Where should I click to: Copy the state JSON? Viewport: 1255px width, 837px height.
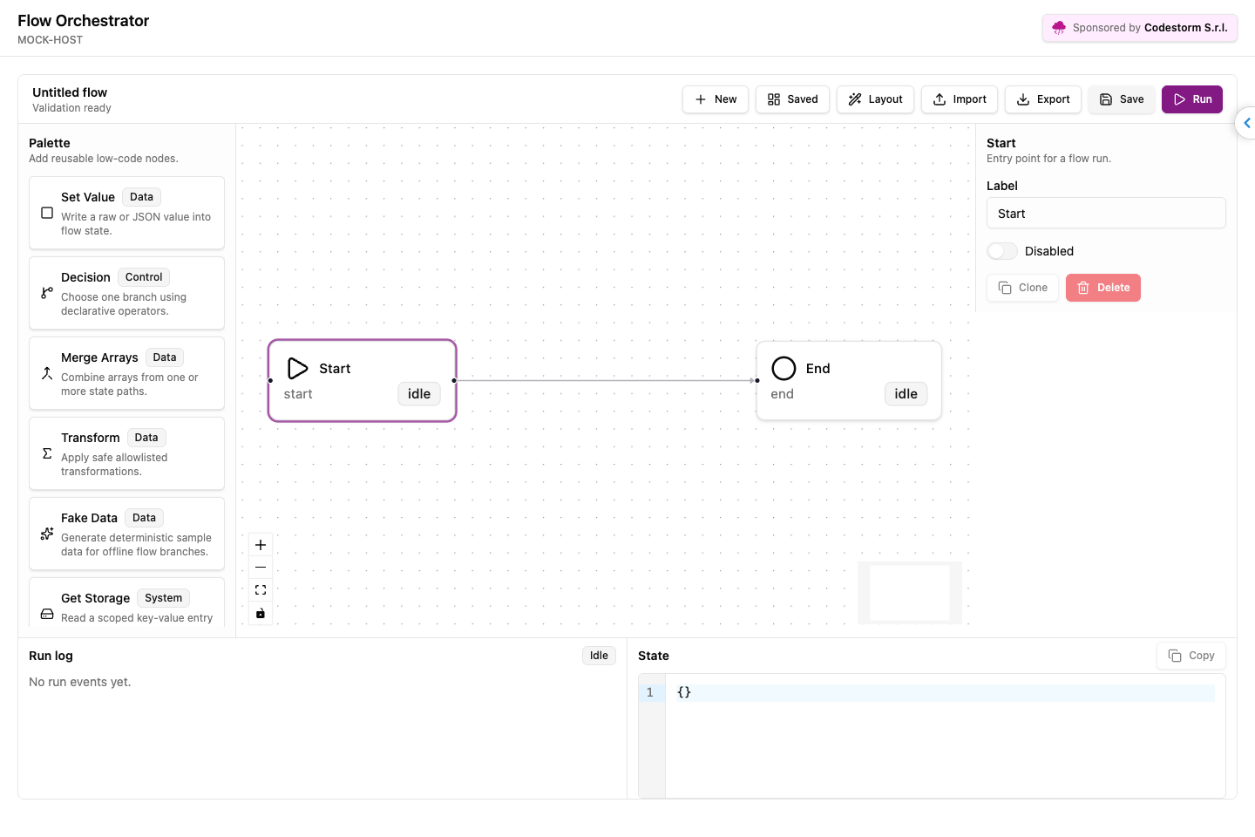pyautogui.click(x=1191, y=656)
